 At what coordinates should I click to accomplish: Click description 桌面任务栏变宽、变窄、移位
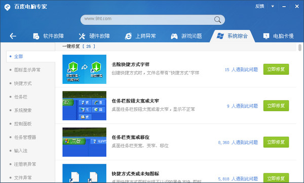(140, 146)
